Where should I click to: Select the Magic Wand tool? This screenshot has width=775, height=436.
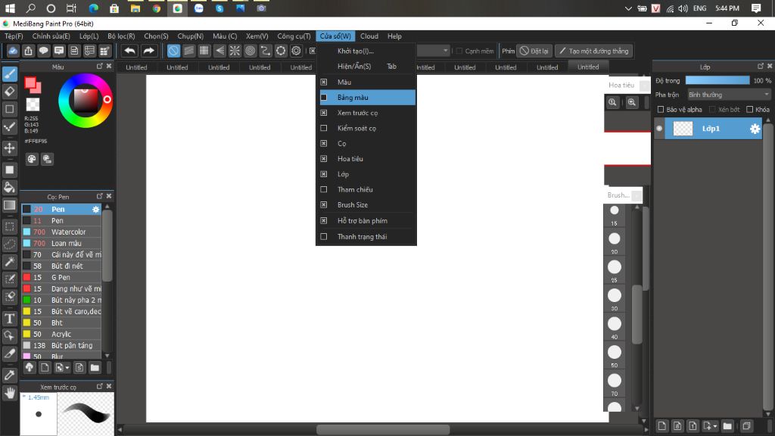pos(9,261)
